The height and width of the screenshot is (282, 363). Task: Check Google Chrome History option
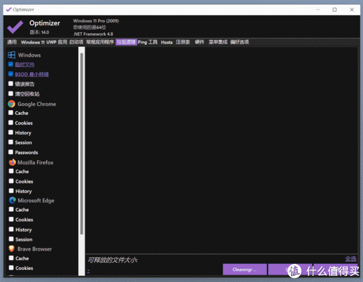point(11,132)
